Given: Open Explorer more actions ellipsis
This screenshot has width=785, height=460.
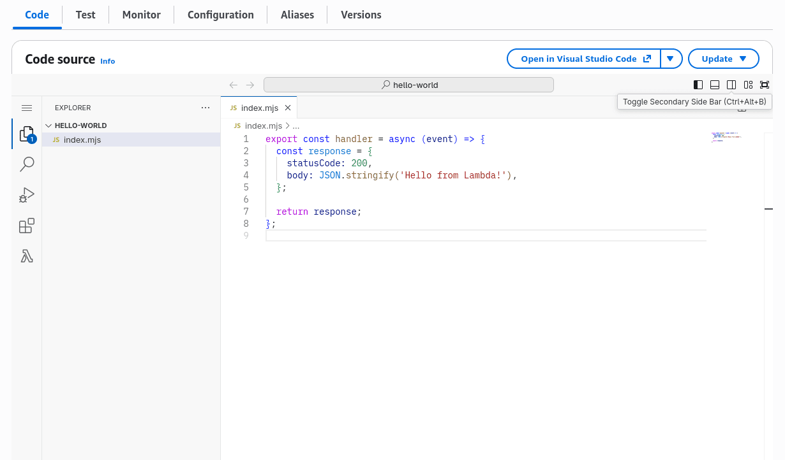Looking at the screenshot, I should pos(206,108).
